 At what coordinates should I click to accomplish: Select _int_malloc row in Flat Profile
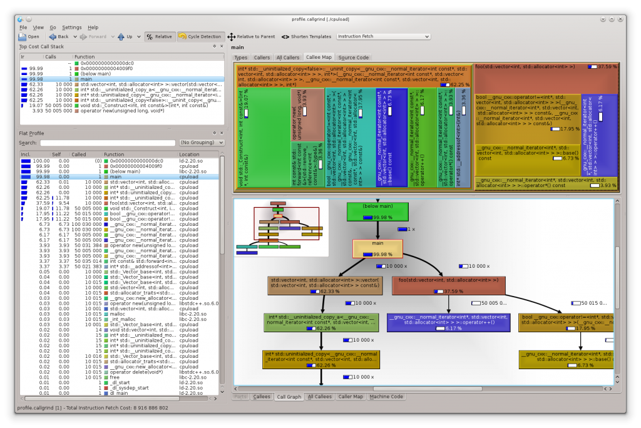120,319
